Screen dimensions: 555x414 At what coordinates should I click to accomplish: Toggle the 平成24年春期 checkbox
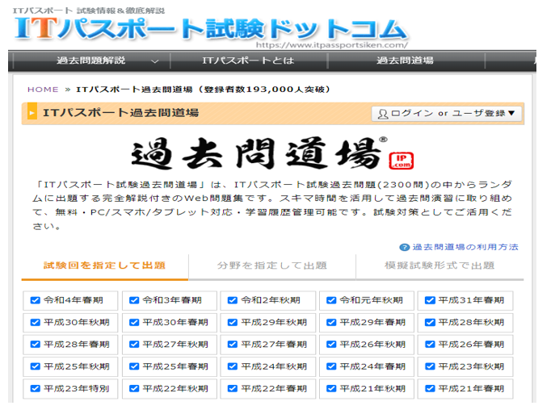[331, 367]
